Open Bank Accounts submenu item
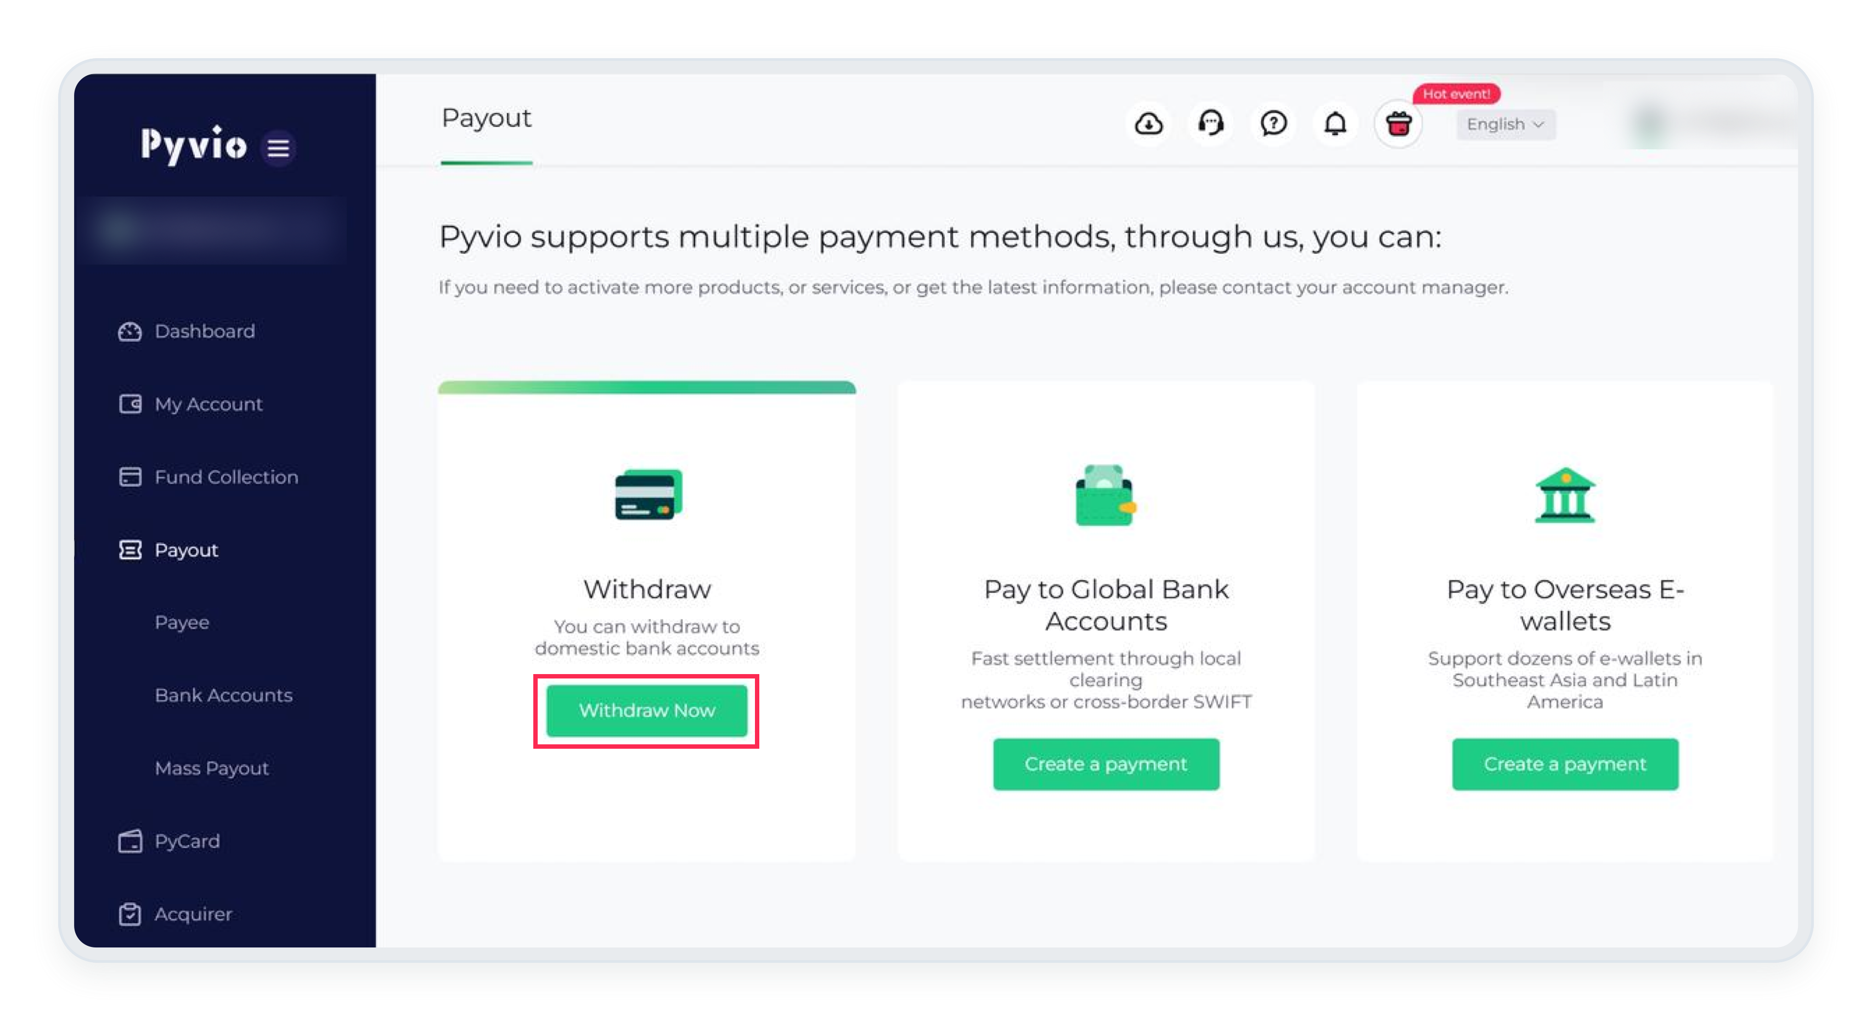Image resolution: width=1872 pixels, height=1021 pixels. click(224, 695)
